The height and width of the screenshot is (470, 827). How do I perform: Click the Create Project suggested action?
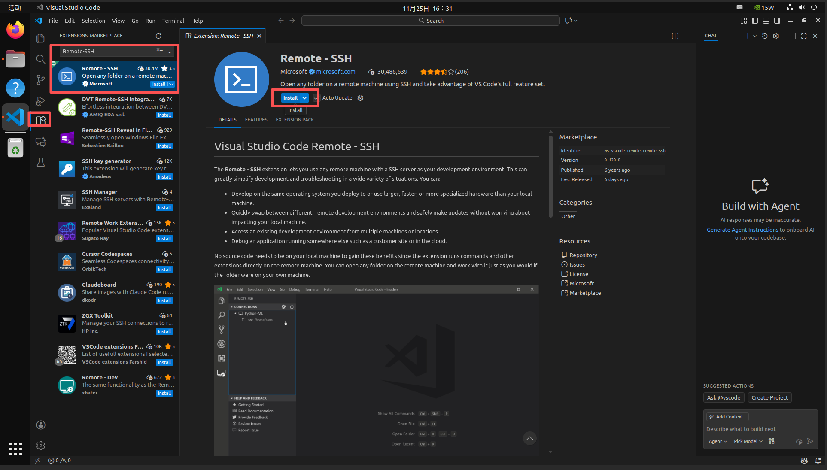[769, 398]
